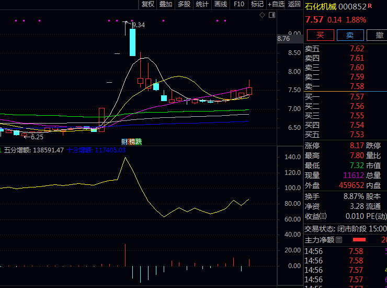This screenshot has height=288, width=387.
Task: Click the 跌 marker badge on chart
Action: [139, 141]
